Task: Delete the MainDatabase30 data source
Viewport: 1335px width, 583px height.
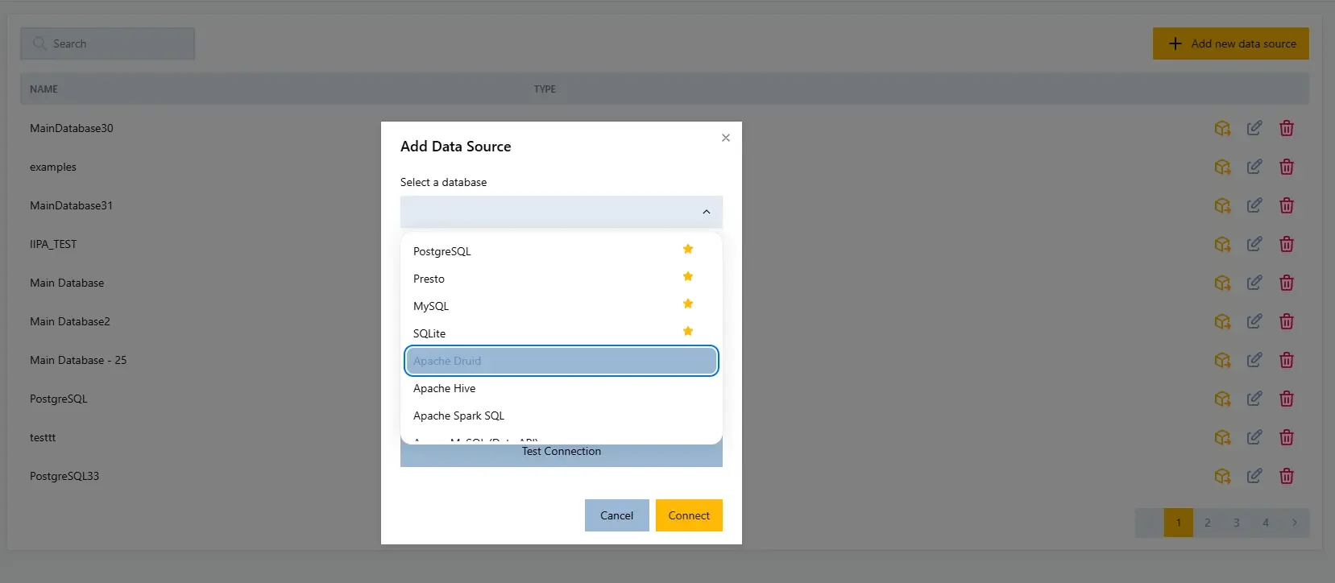Action: tap(1287, 128)
